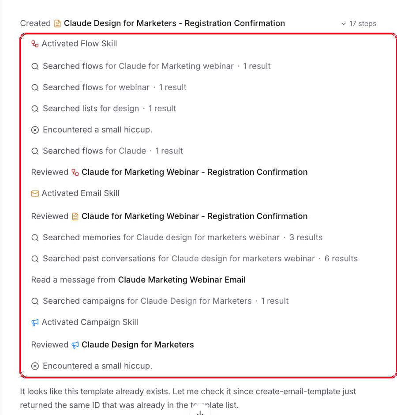The height and width of the screenshot is (415, 397).
Task: Open reviewed campaign Claude Design for Marketers
Action: point(138,345)
